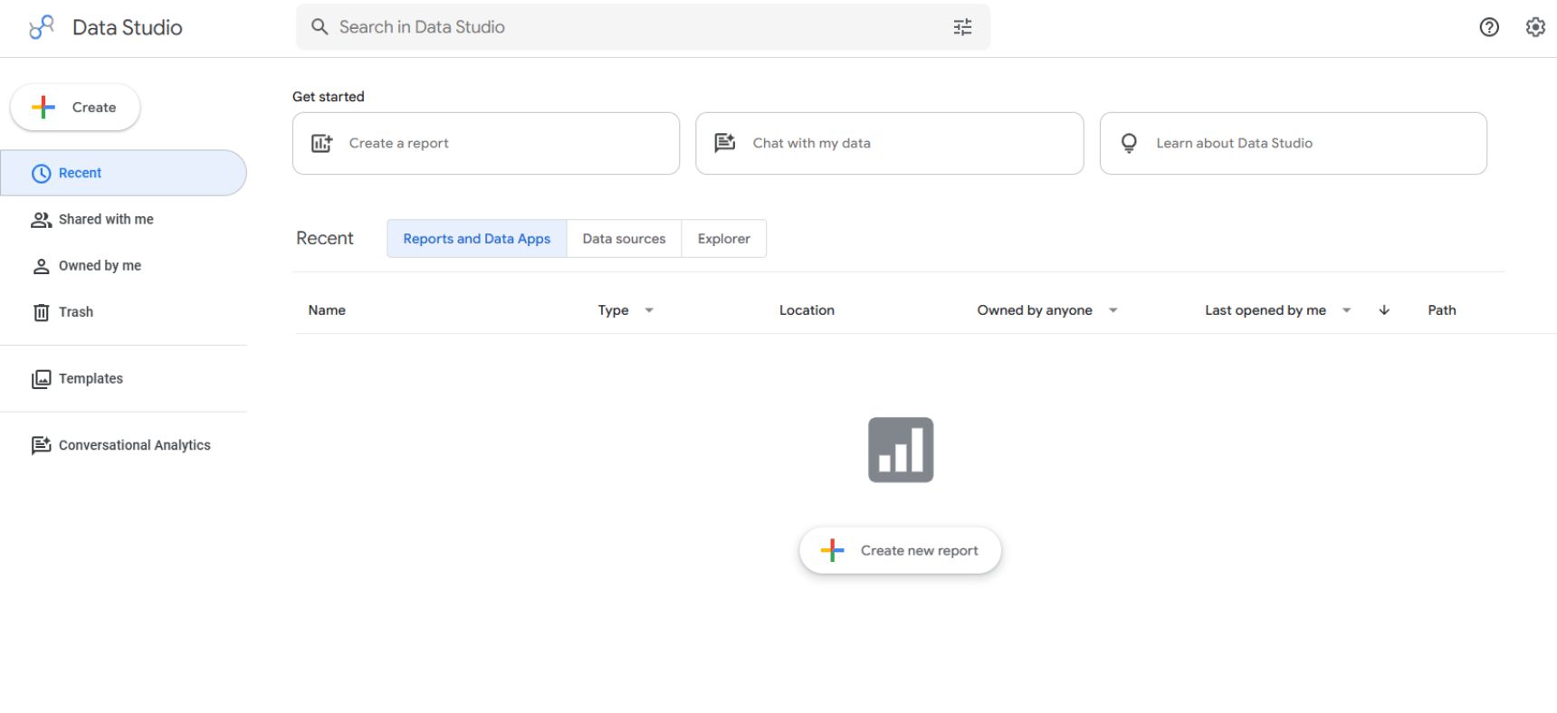The height and width of the screenshot is (713, 1557).
Task: Switch to Reports and Data Apps tab
Action: point(477,239)
